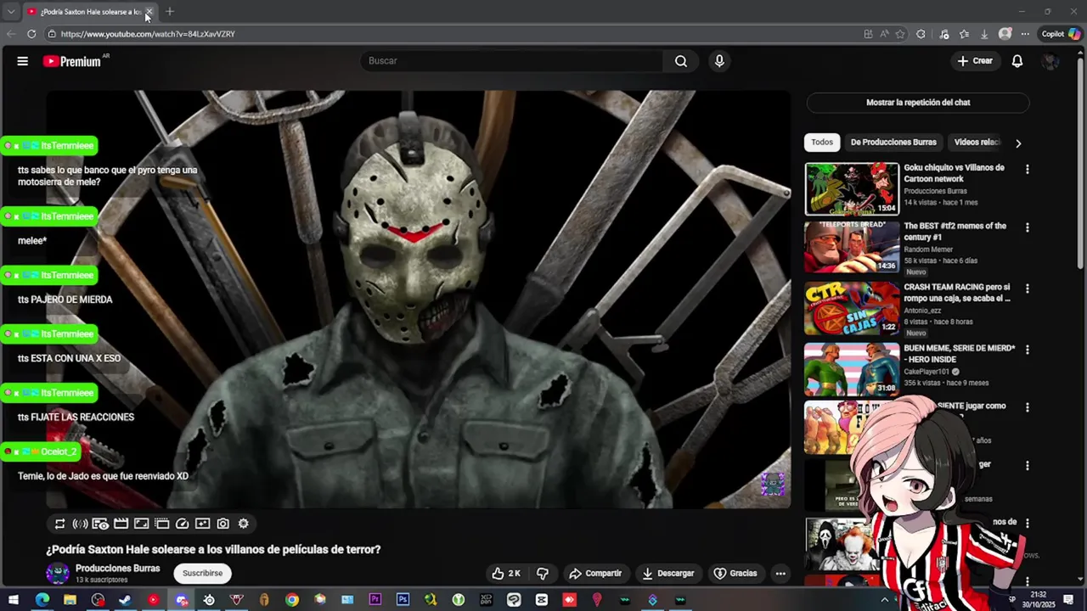Open File Explorer from the taskbar
Image resolution: width=1087 pixels, height=611 pixels.
point(70,600)
